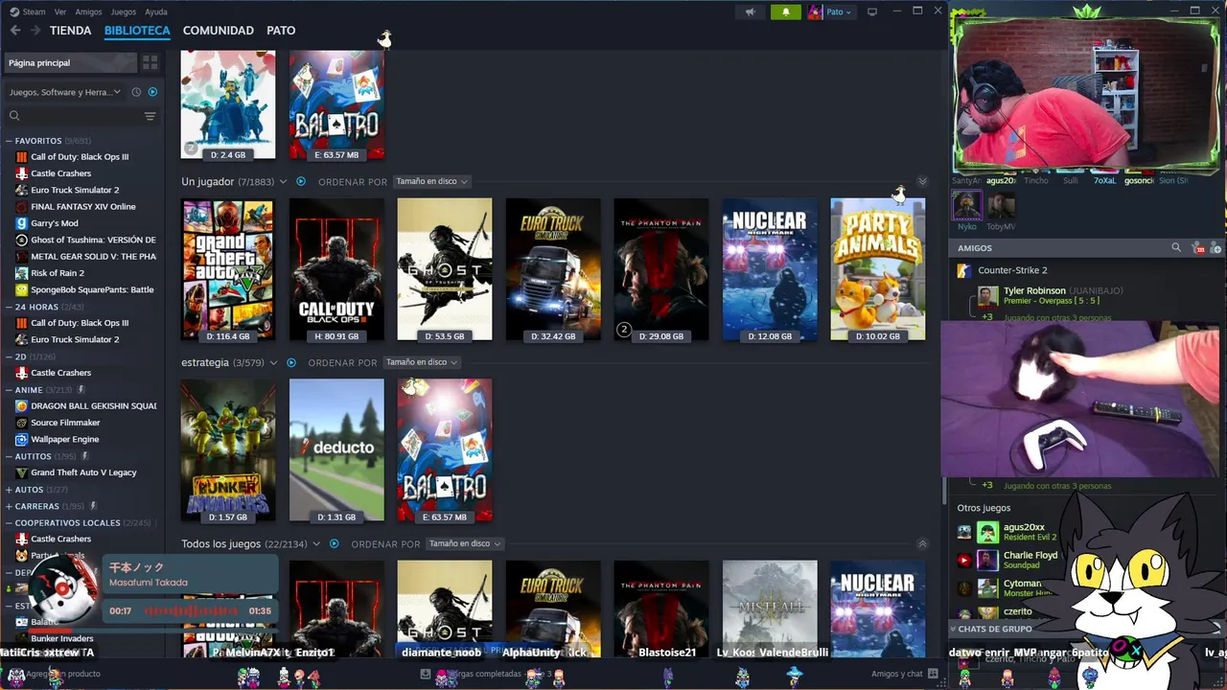This screenshot has height=690, width=1227.
Task: Open Todos los juegos sort dropdown
Action: pos(464,543)
